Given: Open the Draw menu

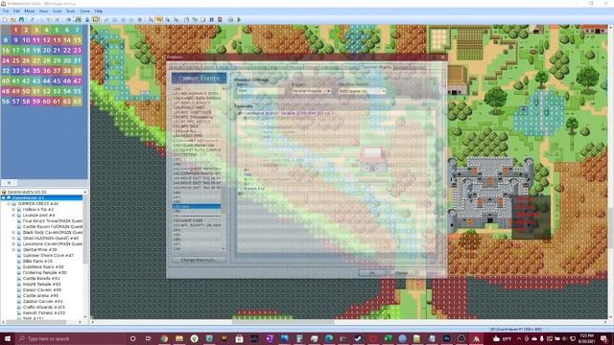Looking at the screenshot, I should click(x=43, y=11).
